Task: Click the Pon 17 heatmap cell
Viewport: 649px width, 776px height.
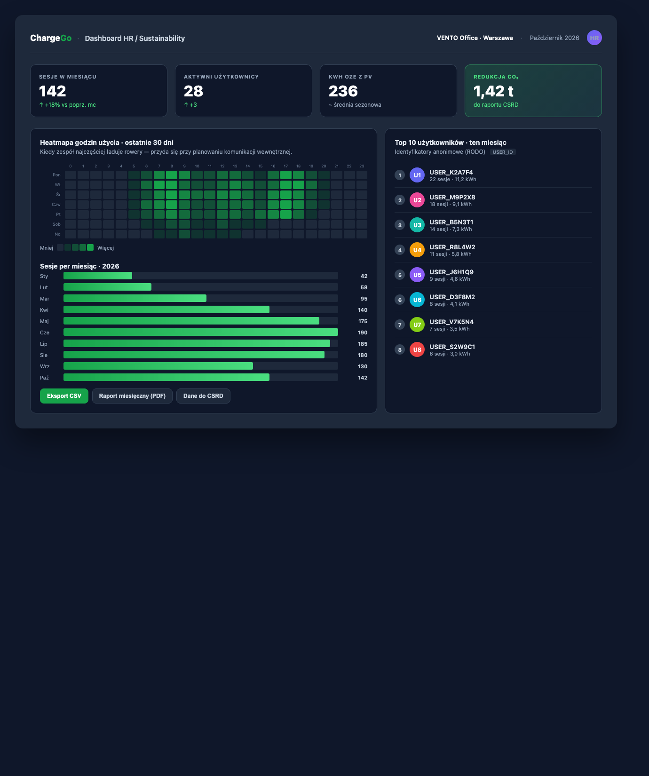Action: (286, 175)
